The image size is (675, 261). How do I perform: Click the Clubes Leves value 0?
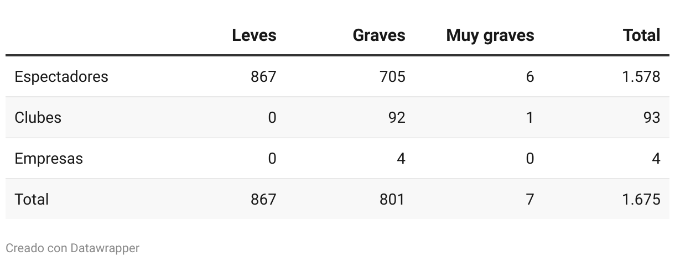pyautogui.click(x=272, y=117)
